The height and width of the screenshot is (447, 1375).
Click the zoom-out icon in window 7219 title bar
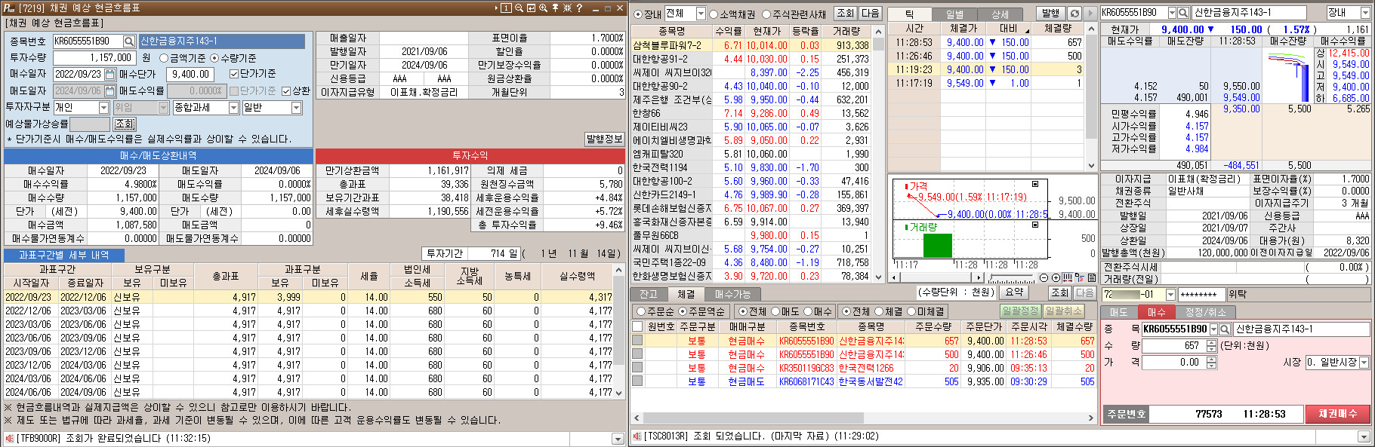tap(519, 8)
